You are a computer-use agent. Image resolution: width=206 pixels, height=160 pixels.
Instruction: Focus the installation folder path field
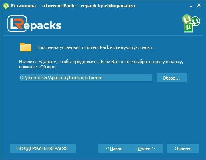point(86,78)
